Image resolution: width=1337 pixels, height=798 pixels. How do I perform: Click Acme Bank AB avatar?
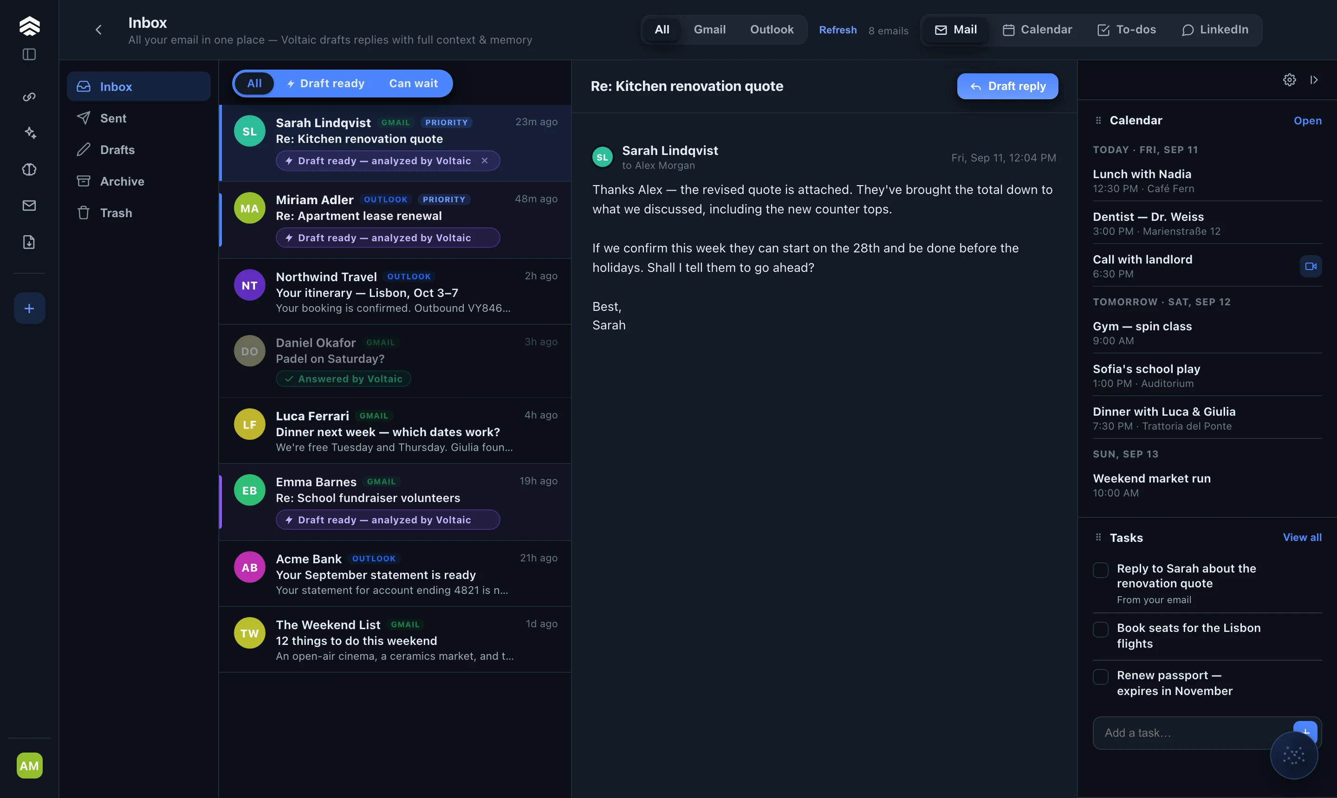(250, 567)
